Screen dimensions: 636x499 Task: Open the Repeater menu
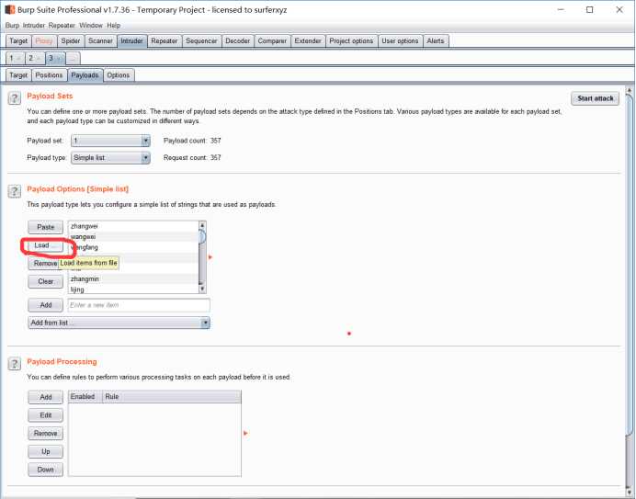pos(62,25)
